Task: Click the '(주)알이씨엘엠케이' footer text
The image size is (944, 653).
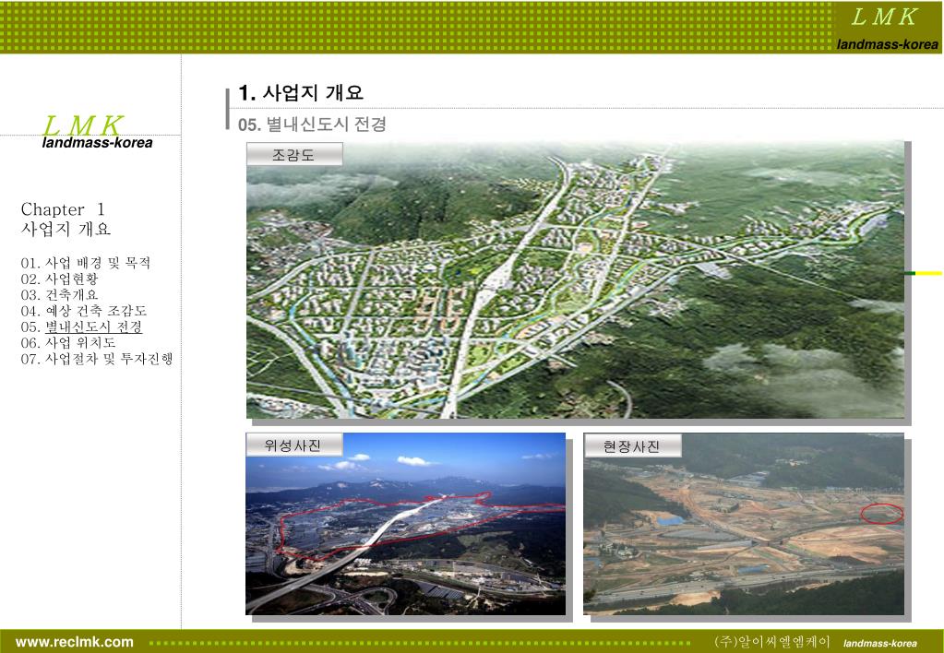Action: (x=772, y=642)
